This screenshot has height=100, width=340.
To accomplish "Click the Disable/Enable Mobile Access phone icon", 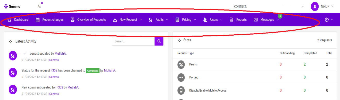I will point(181,90).
